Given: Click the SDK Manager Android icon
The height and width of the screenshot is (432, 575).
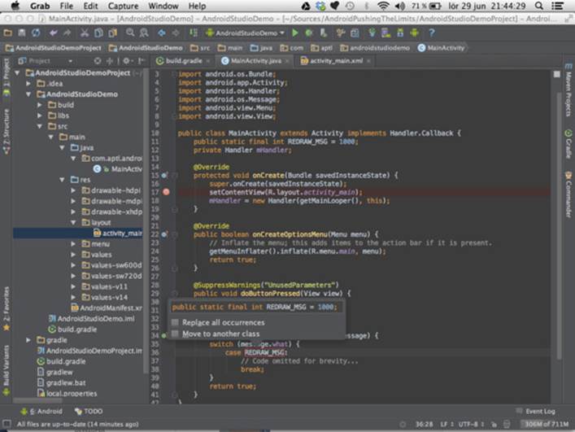Looking at the screenshot, I should (415, 33).
